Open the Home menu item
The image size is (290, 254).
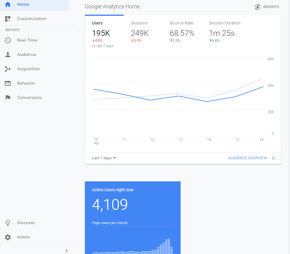point(35,4)
